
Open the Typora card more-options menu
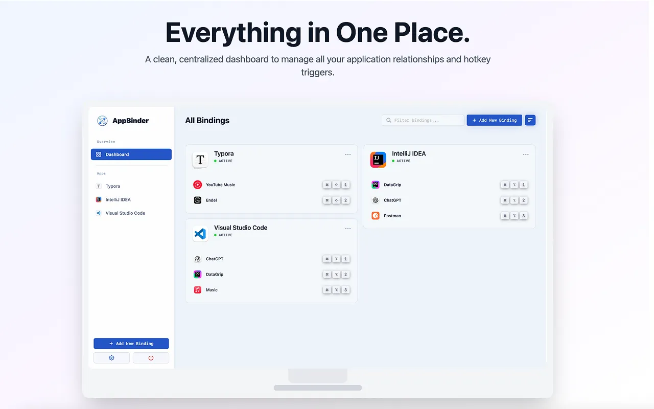pos(348,154)
